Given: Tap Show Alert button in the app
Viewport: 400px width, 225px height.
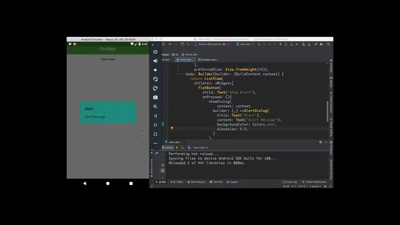Looking at the screenshot, I should tap(108, 59).
